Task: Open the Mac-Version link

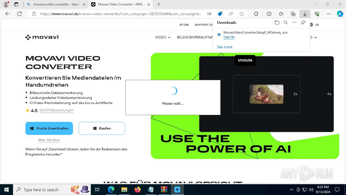Action: (49, 140)
